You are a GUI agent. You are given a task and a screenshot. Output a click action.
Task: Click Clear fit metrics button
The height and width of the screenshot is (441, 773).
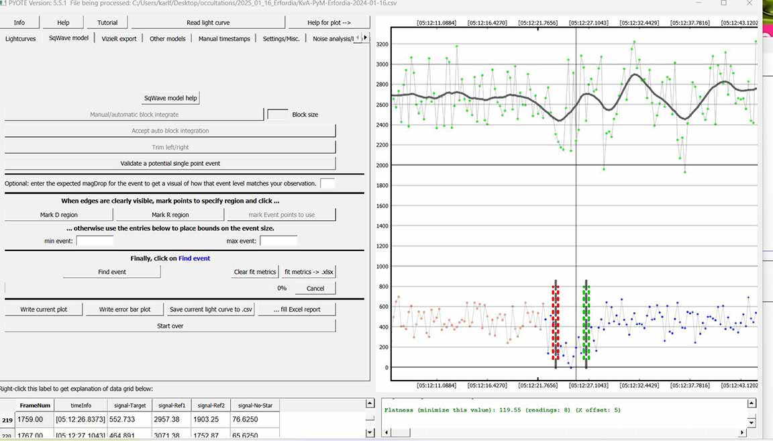click(255, 272)
